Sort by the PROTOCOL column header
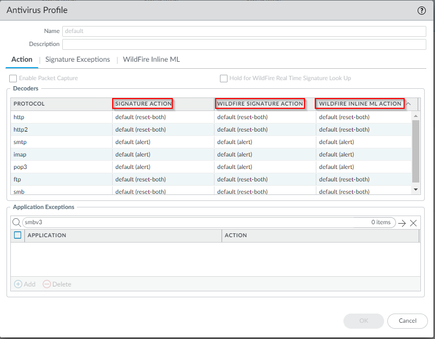 point(61,104)
